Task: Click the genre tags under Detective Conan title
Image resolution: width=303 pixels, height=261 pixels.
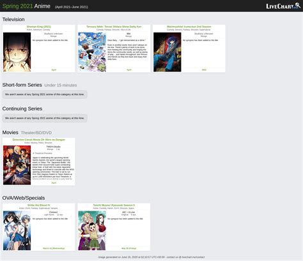Action: pos(38,143)
